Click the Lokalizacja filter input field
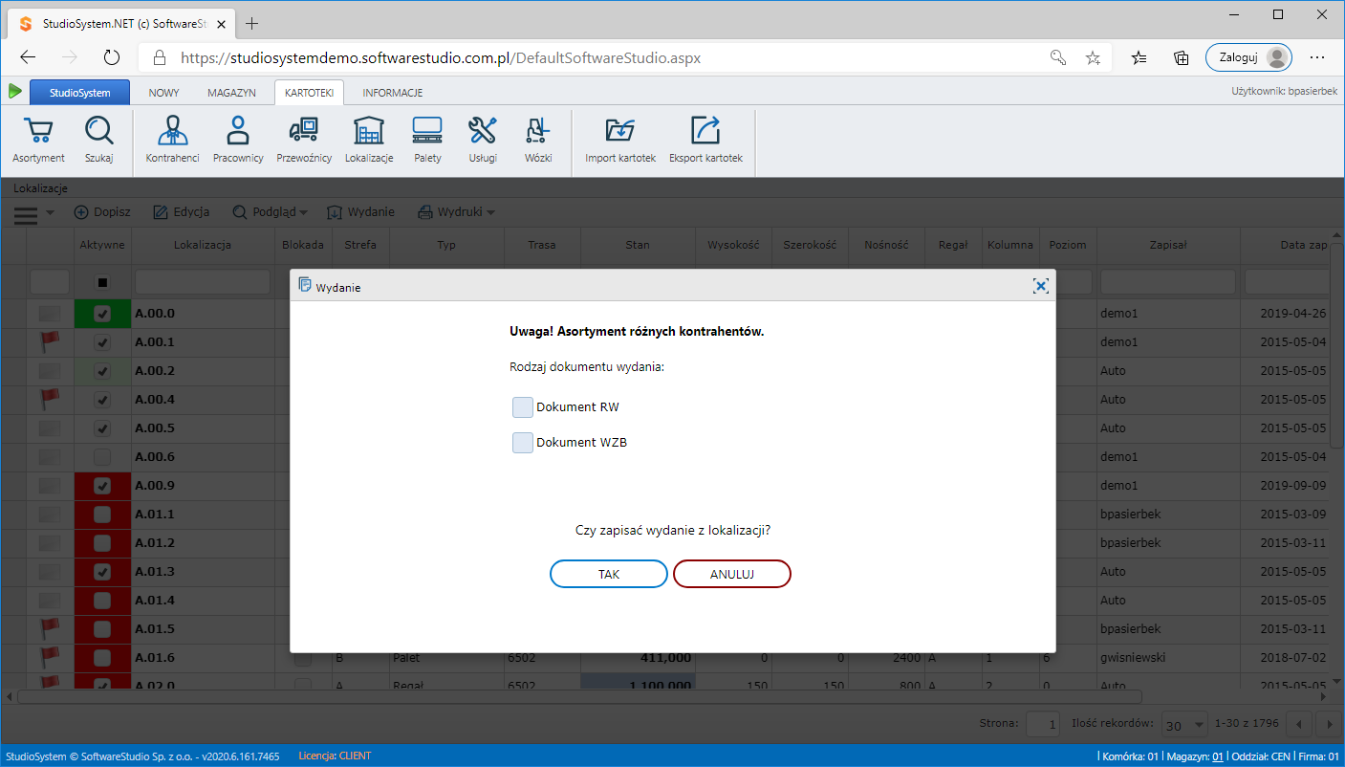1345x767 pixels. click(203, 282)
